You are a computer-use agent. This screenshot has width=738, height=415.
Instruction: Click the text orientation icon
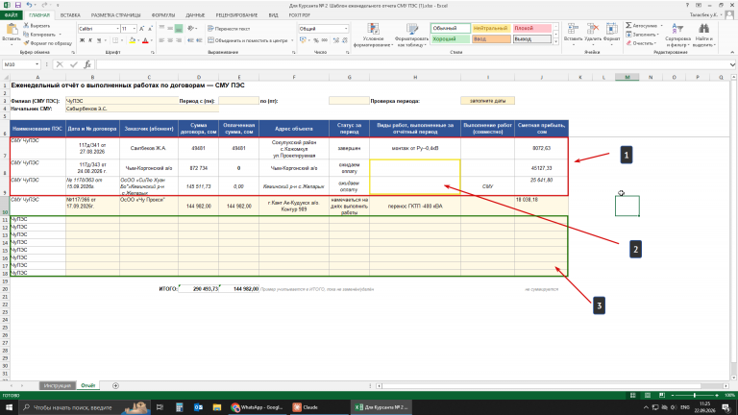(x=190, y=29)
